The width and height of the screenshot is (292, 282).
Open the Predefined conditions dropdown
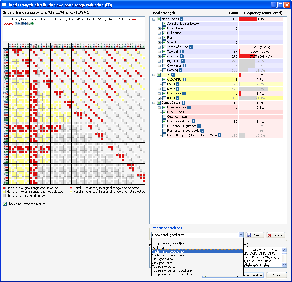pos(241,235)
